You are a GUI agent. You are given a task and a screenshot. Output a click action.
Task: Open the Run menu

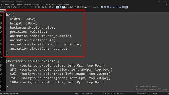[x=53, y=4]
